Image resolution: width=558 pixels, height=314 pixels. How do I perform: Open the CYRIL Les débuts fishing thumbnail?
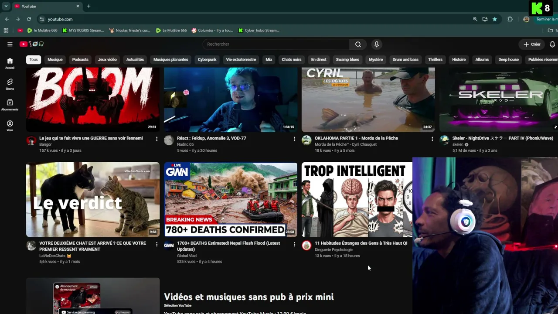(368, 99)
